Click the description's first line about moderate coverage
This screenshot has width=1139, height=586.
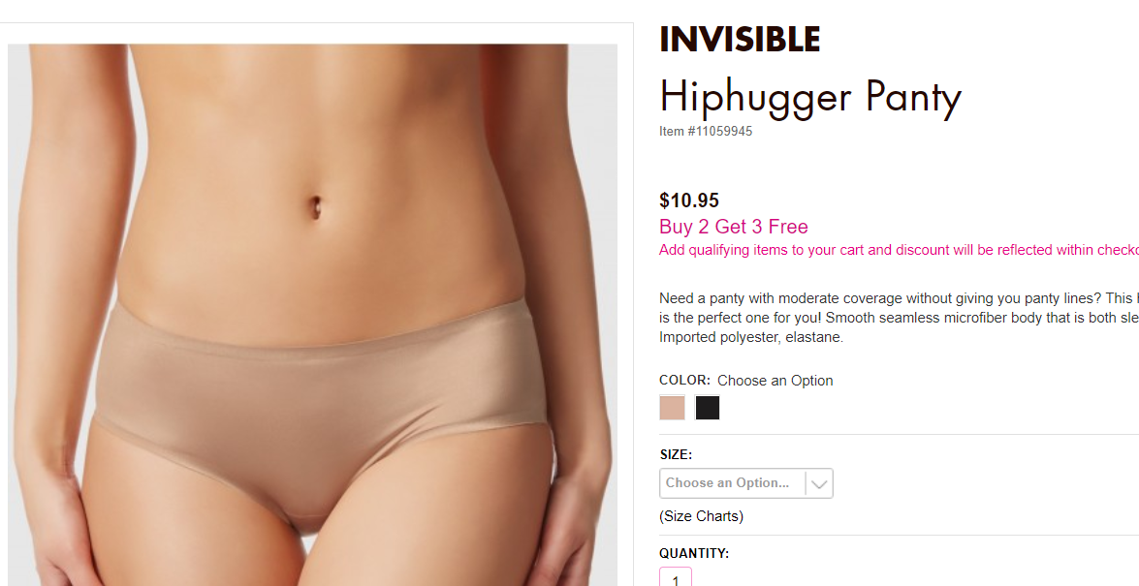pos(899,297)
